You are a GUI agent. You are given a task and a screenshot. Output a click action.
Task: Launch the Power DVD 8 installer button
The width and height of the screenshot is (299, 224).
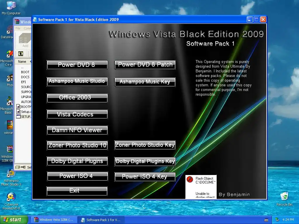[x=77, y=65]
